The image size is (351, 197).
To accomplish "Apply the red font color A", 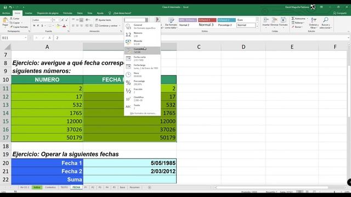I will [64, 26].
